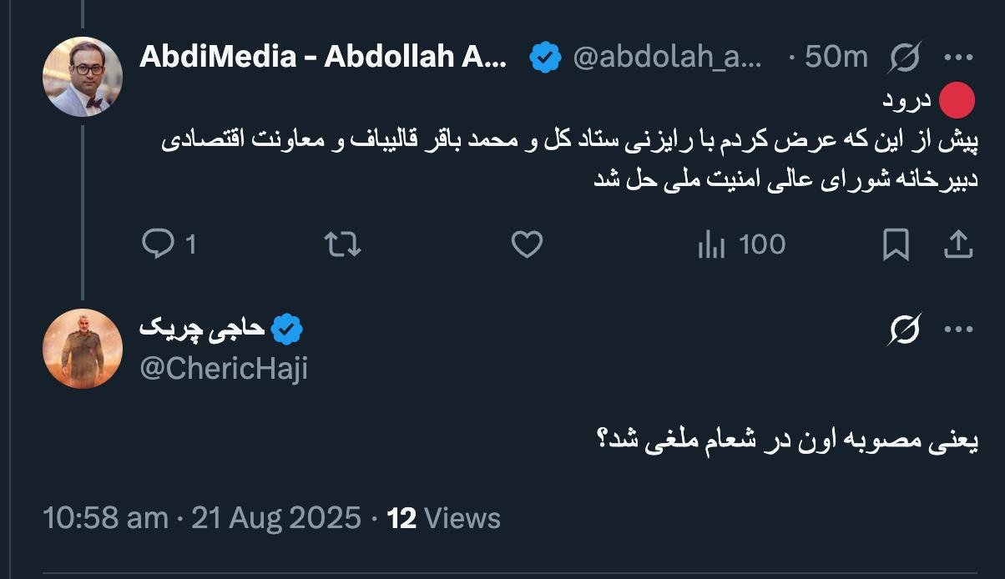Click the AbdiMedia profile picture
1005x579 pixels.
click(83, 77)
